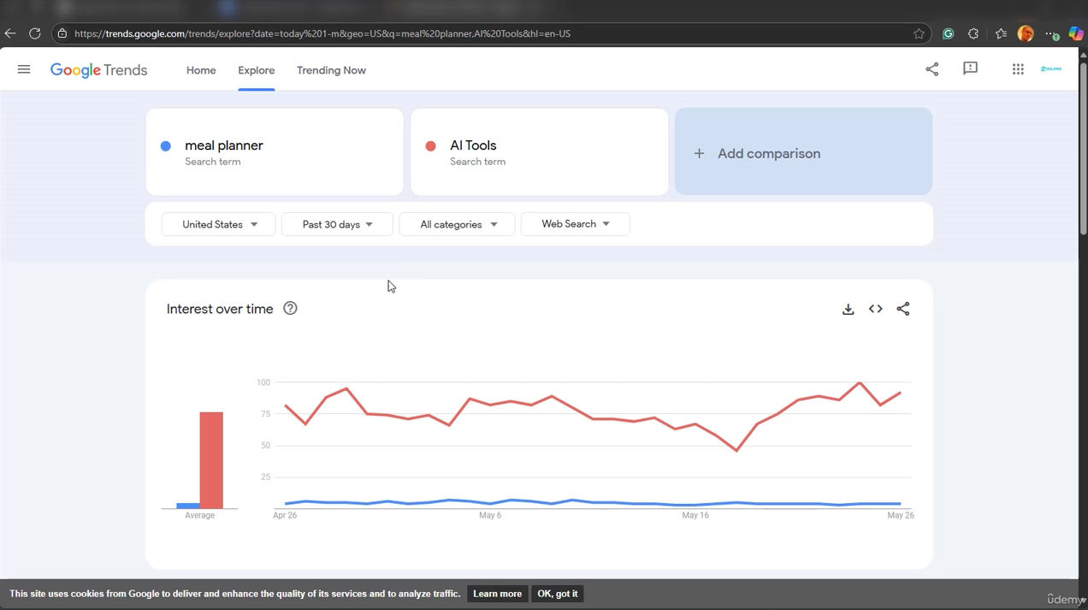Click the browser address bar URL

[322, 33]
